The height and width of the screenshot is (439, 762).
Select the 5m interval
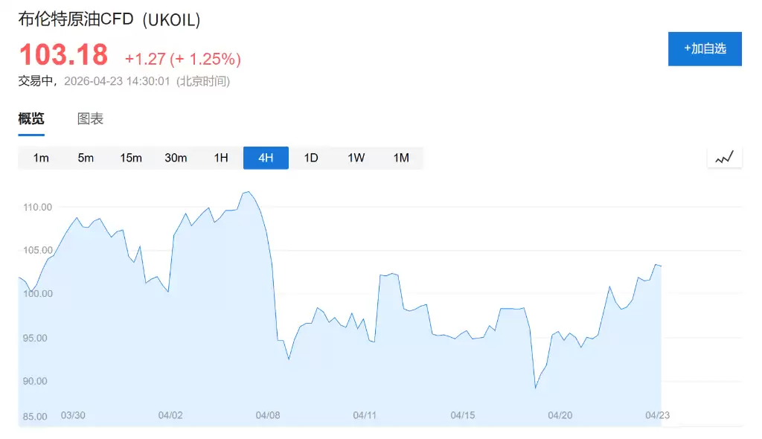tap(86, 158)
